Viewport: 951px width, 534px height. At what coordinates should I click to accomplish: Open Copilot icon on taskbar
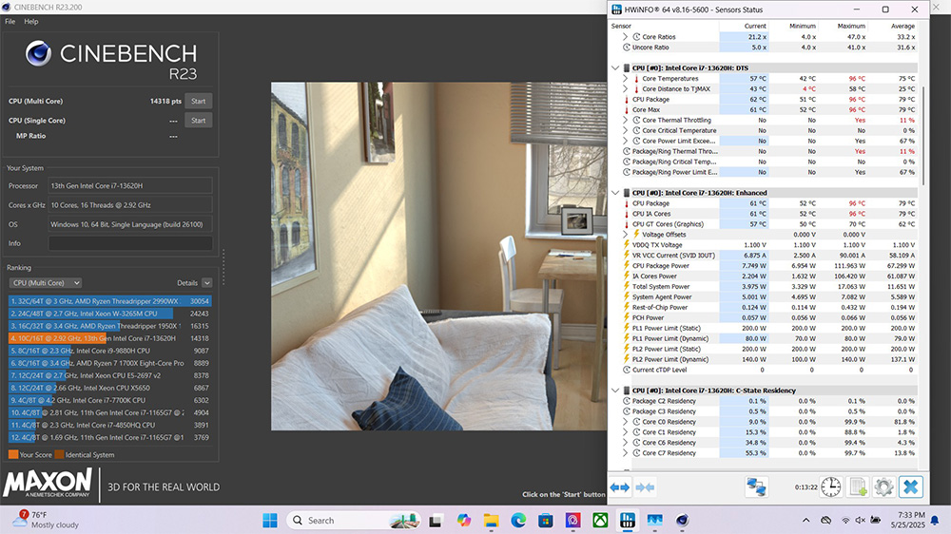464,520
